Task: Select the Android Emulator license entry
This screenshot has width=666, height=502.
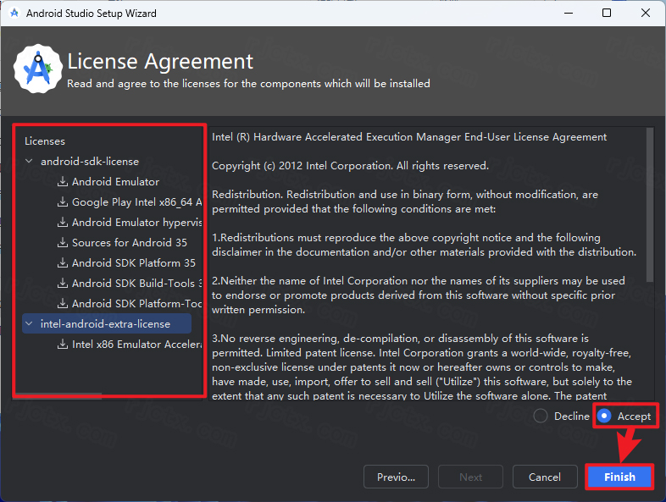Action: [x=115, y=182]
